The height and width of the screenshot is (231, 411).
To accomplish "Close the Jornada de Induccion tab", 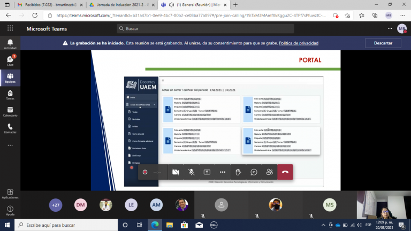I will tap(153, 5).
